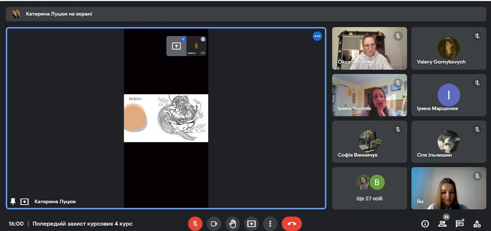Click presentation icon beside Катерина Луцюк name
The width and height of the screenshot is (491, 231).
pos(24,202)
